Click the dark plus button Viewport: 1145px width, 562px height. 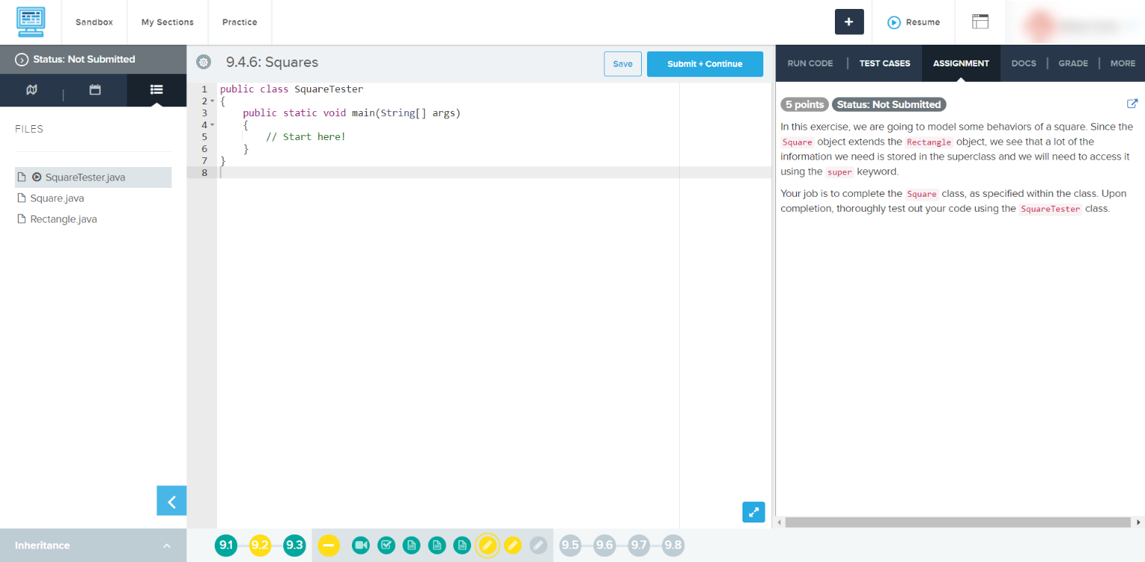pyautogui.click(x=849, y=22)
